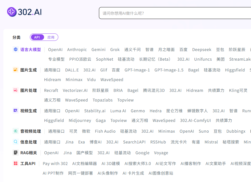Select GPT-Image-1.5 under 图片生成
The height and width of the screenshot is (182, 251).
[x=169, y=70]
